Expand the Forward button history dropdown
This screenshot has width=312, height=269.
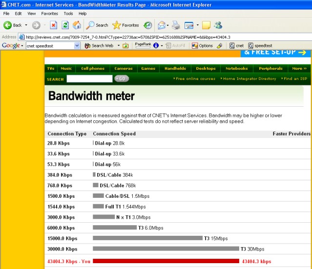[x=45, y=25]
